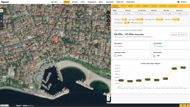Open the Durum dropdown showing Satılık
Screen dimensions: 190x107
click(x=118, y=13)
